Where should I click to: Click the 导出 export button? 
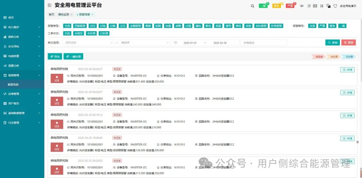55,57
